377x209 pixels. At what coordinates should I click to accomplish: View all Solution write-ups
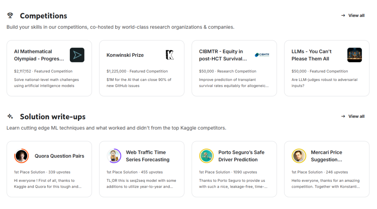pos(353,116)
